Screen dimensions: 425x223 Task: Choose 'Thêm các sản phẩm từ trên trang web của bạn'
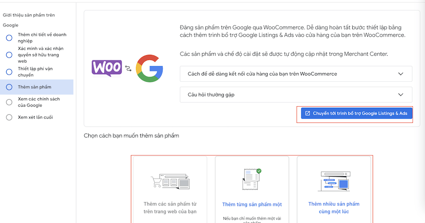[170, 207]
